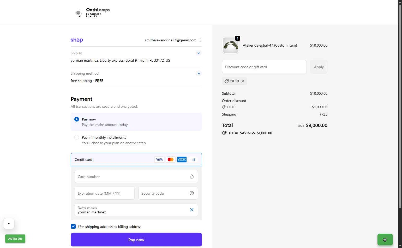
Task: Click the card number padlock icon
Action: click(192, 176)
